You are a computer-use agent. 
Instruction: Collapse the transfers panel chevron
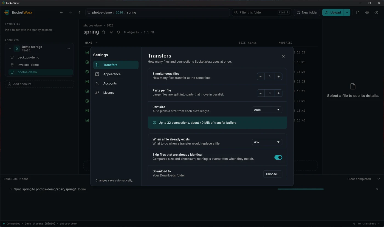coord(379,179)
